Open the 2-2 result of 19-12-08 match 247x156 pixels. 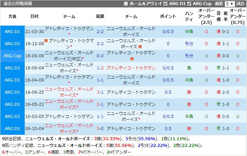point(100,43)
